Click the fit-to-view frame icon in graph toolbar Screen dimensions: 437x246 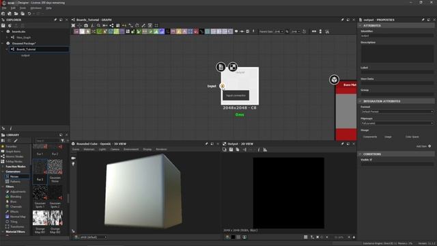(73, 25)
